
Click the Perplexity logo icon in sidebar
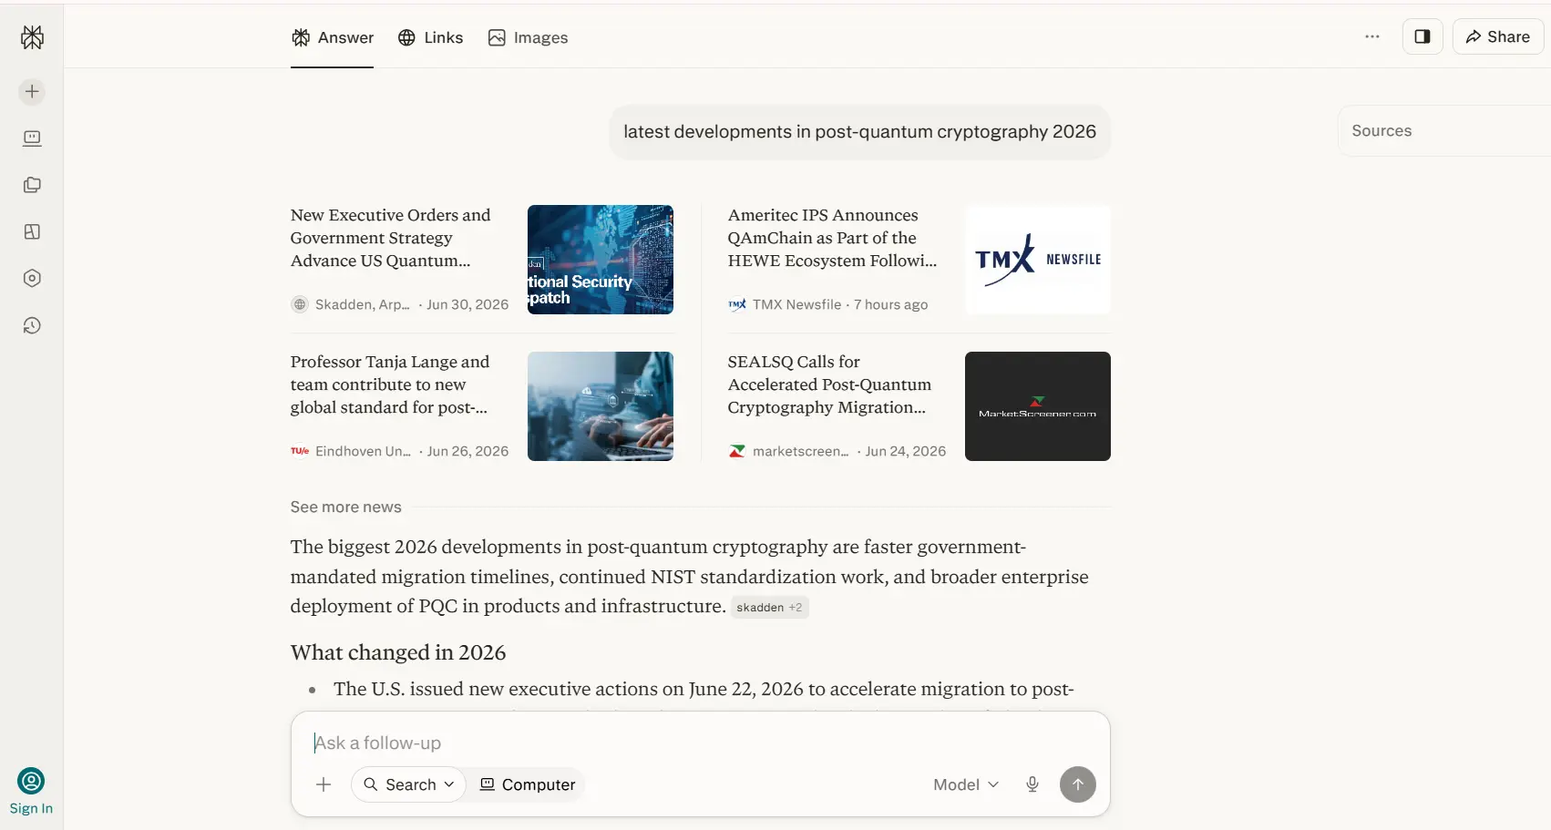click(32, 37)
